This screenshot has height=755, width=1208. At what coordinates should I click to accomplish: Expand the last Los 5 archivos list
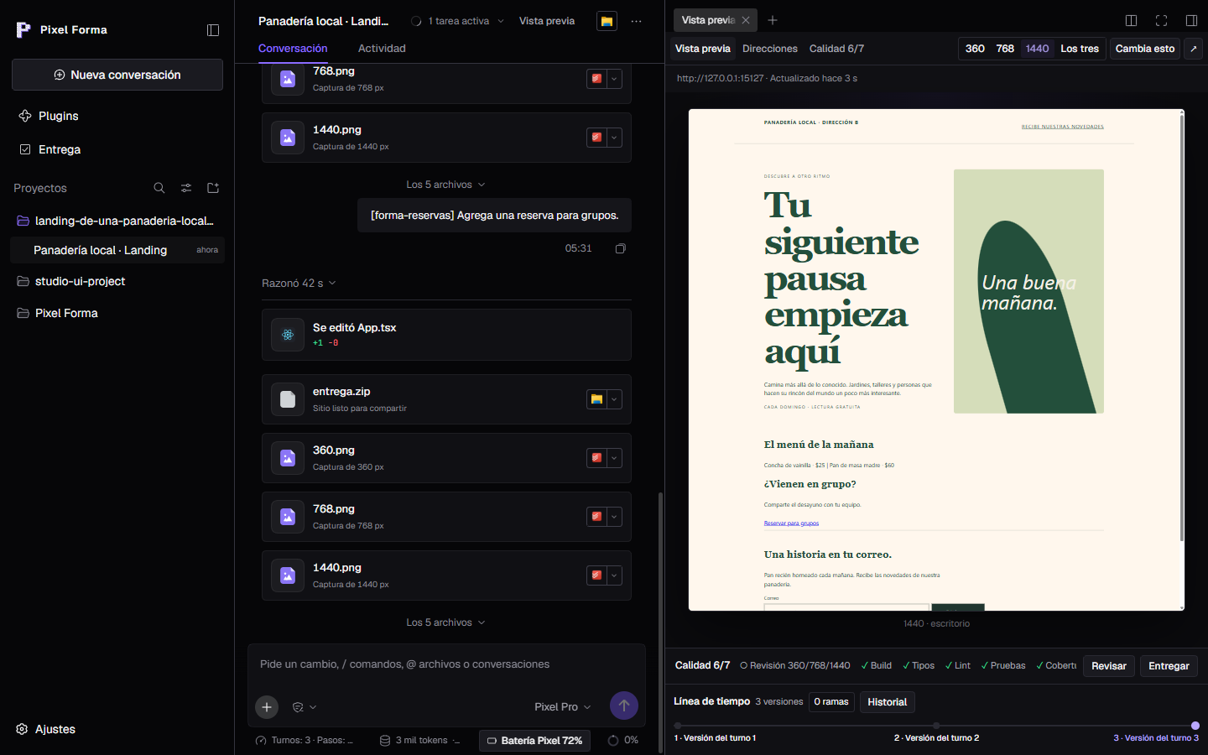tap(445, 622)
